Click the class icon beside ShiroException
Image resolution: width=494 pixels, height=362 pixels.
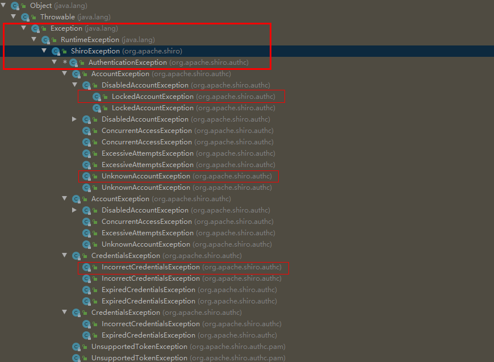tap(56, 51)
